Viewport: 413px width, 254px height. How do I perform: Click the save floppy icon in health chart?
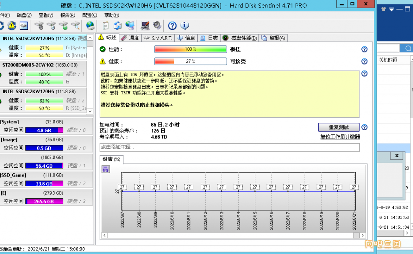[106, 169]
